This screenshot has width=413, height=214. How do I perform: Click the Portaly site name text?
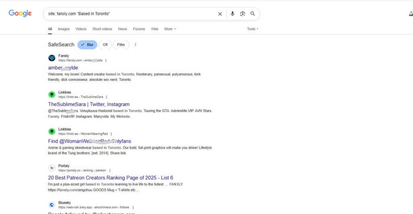[64, 166]
